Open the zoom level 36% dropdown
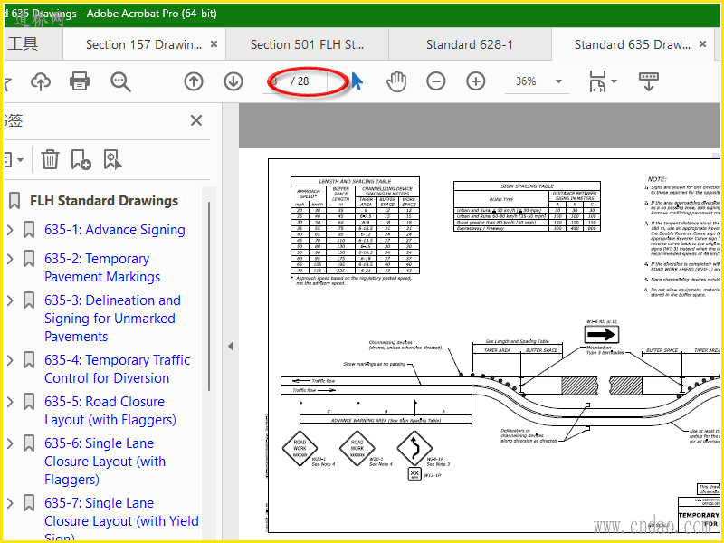The image size is (724, 543). (558, 81)
